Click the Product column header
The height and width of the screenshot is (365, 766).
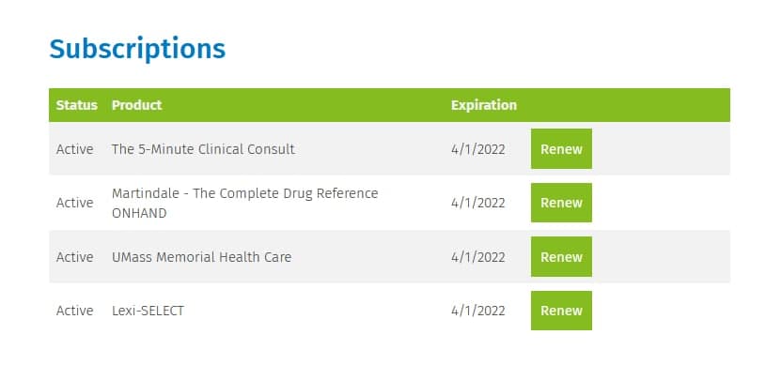pos(137,105)
